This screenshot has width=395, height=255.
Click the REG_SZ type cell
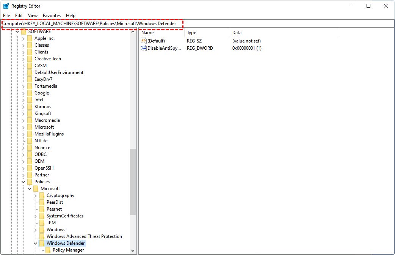coord(194,41)
